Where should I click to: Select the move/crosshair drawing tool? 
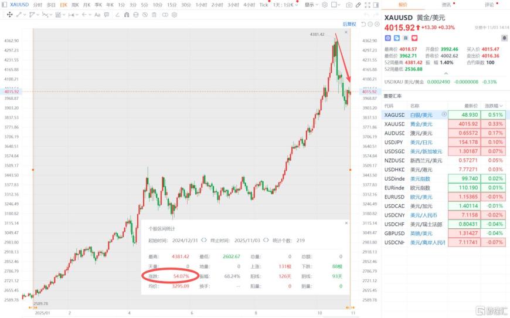coord(9,15)
